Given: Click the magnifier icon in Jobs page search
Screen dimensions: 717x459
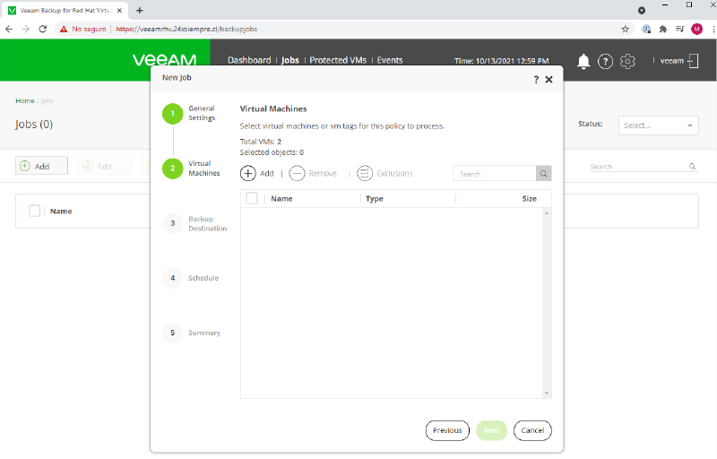Looking at the screenshot, I should click(x=692, y=167).
